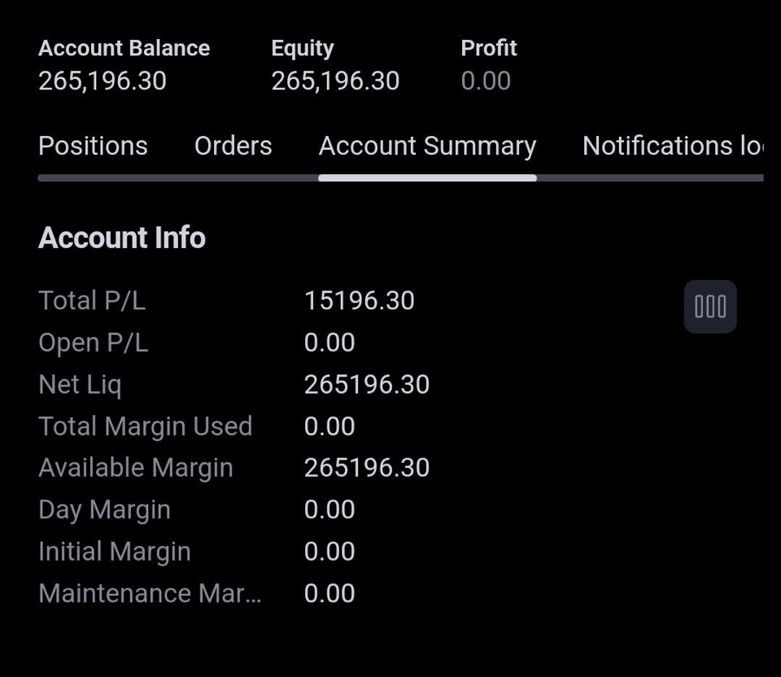Select the Account Summary tab
Screen dimensions: 781x677
[x=427, y=146]
